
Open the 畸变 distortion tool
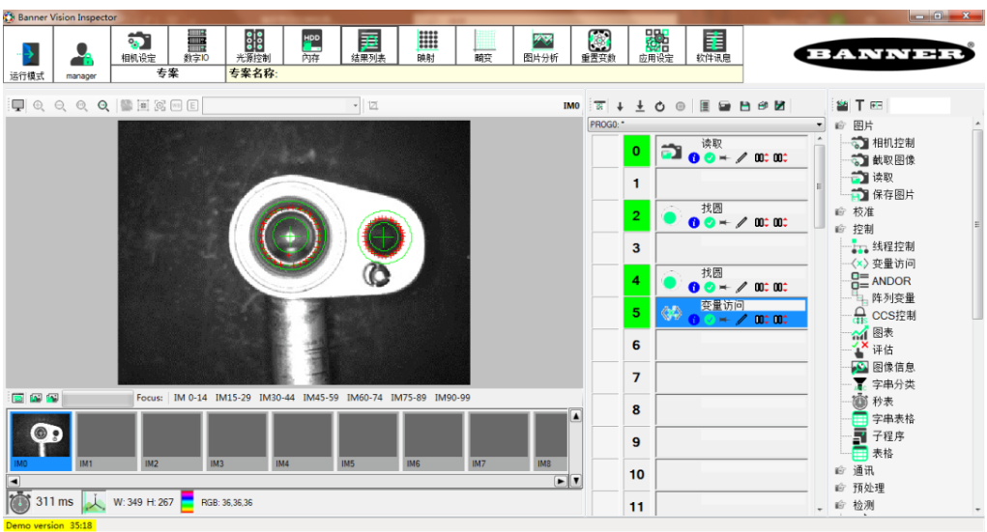tap(483, 46)
